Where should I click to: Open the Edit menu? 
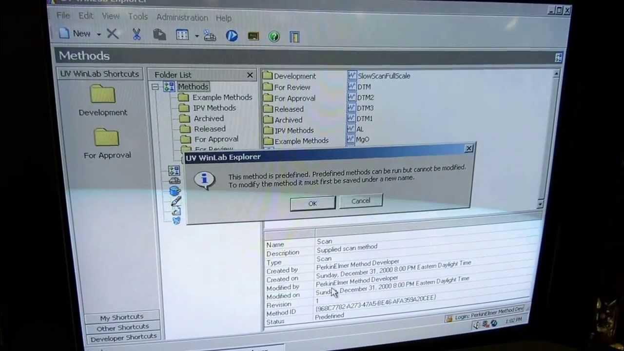coord(86,16)
